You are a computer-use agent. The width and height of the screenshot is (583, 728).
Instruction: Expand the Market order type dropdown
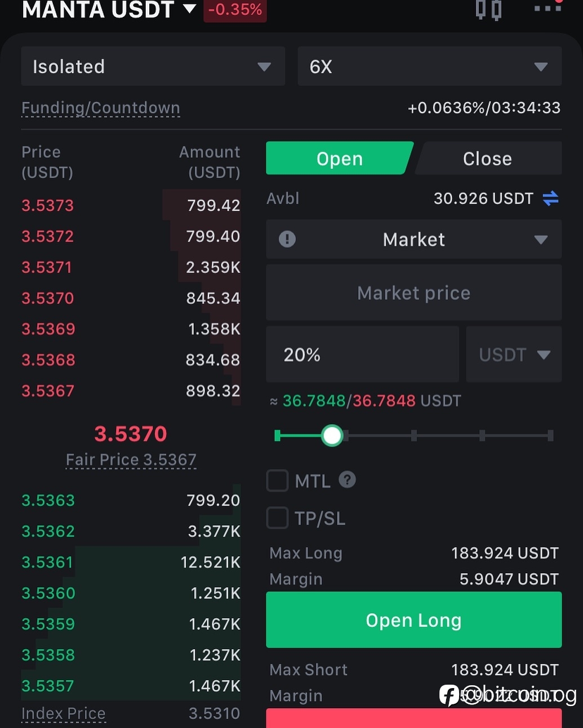click(413, 239)
